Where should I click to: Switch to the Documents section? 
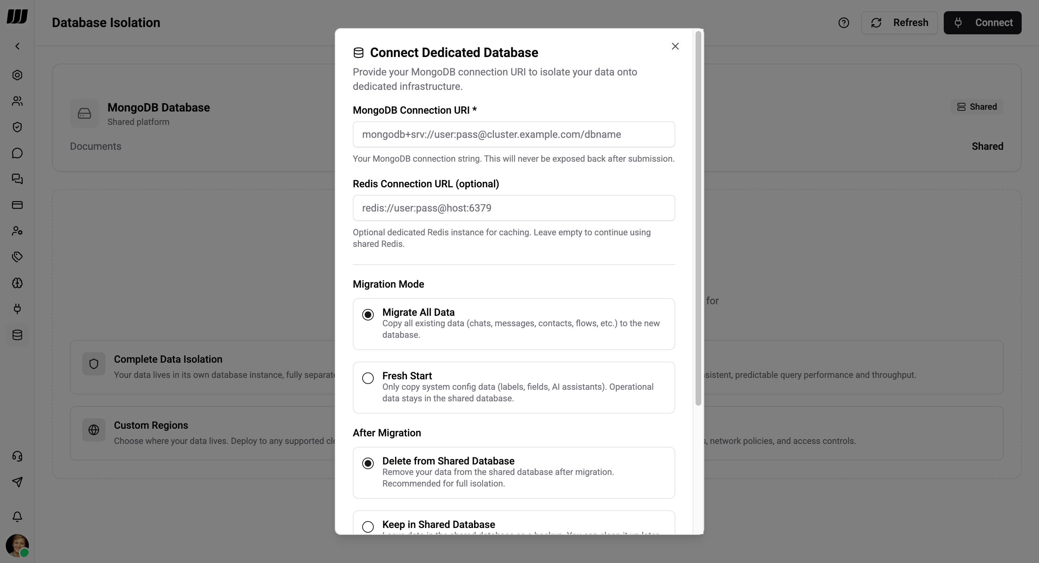[x=95, y=146]
